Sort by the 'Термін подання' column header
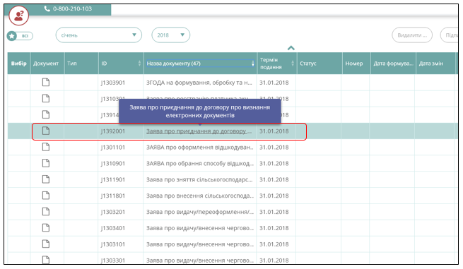Image resolution: width=463 pixels, height=269 pixels. pos(276,64)
